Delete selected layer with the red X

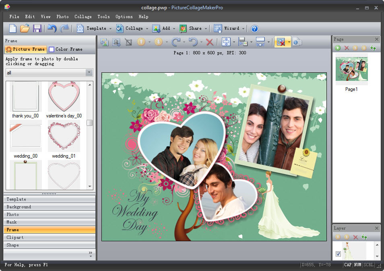pyautogui.click(x=355, y=237)
